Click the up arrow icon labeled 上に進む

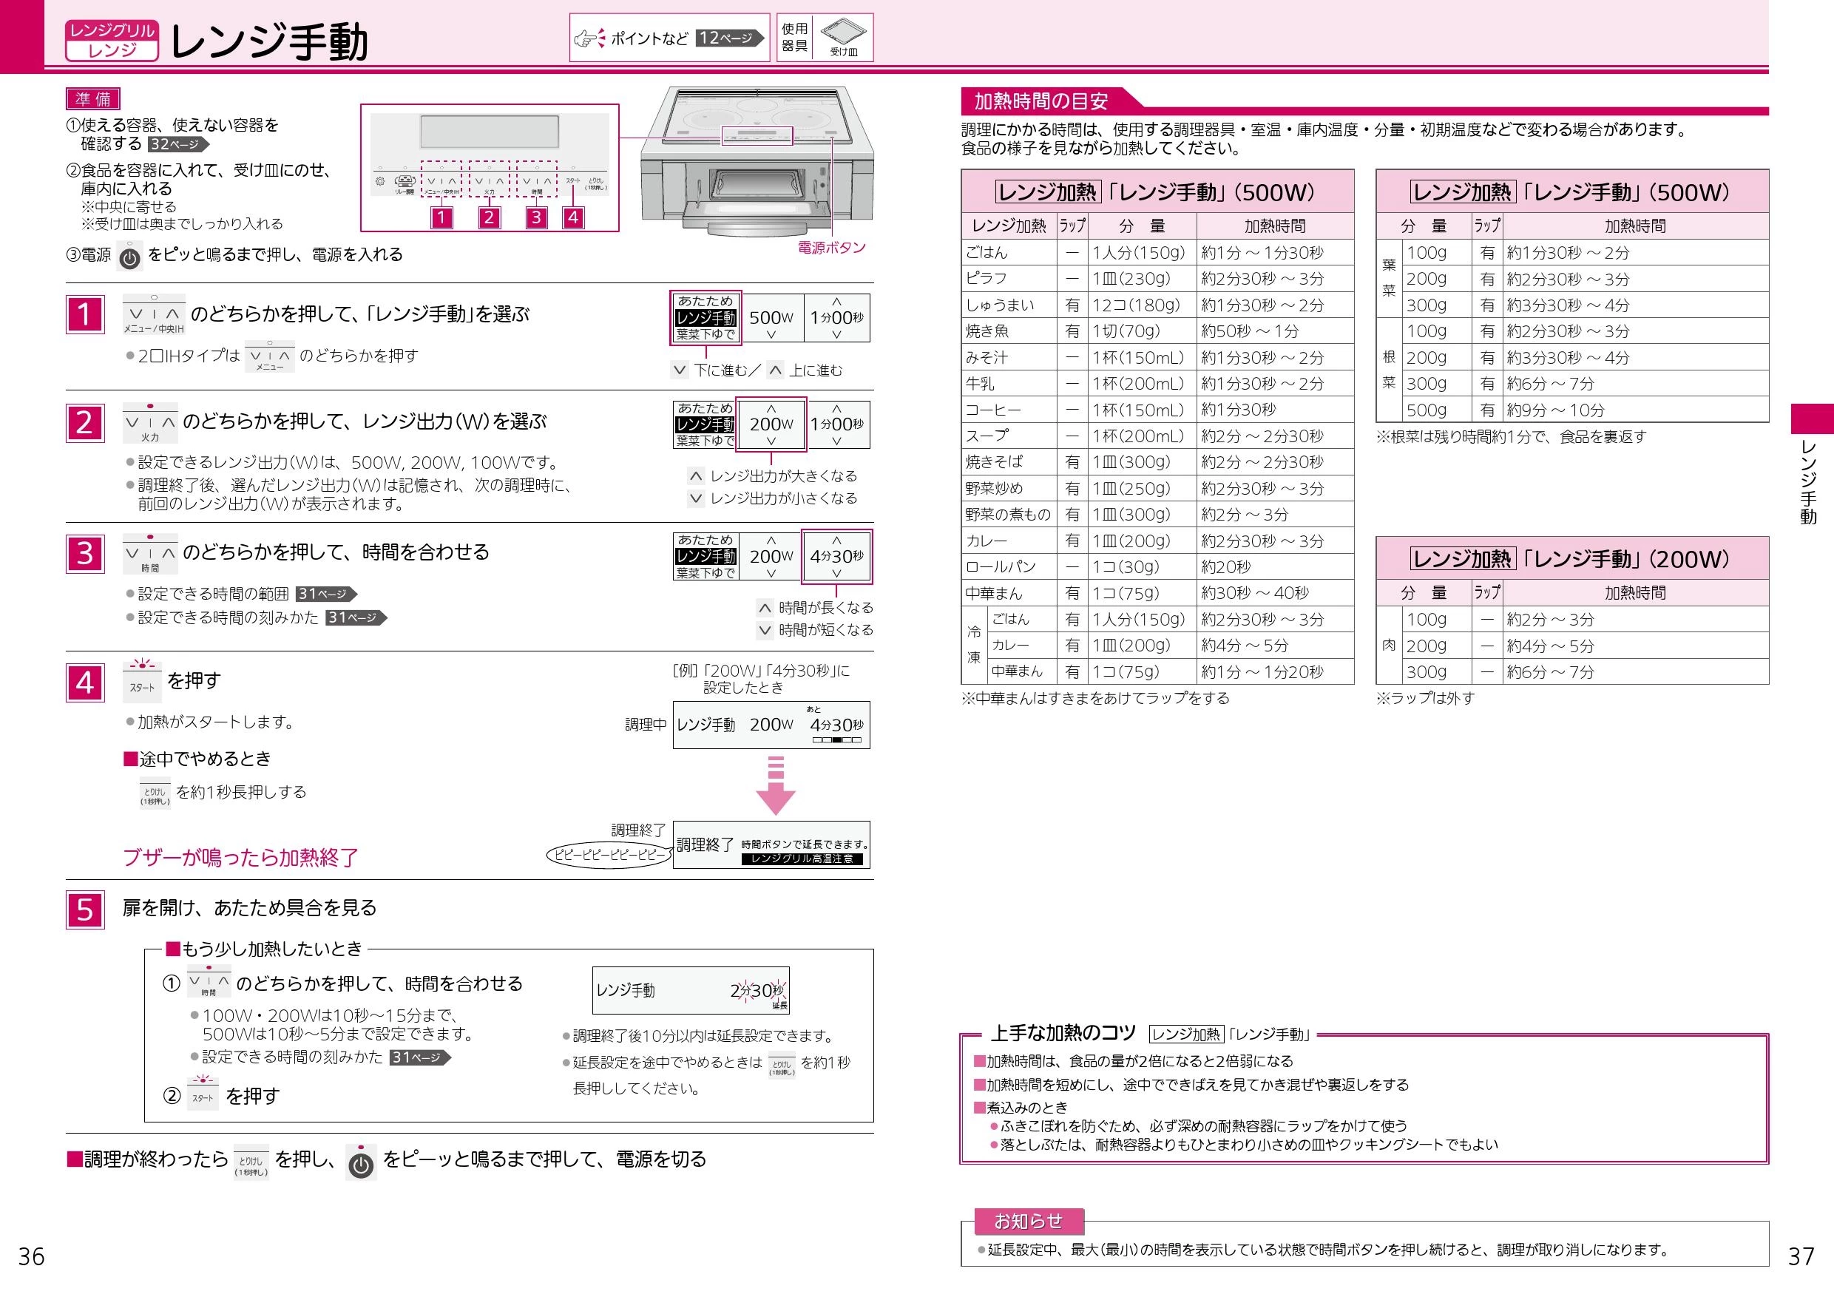point(775,370)
